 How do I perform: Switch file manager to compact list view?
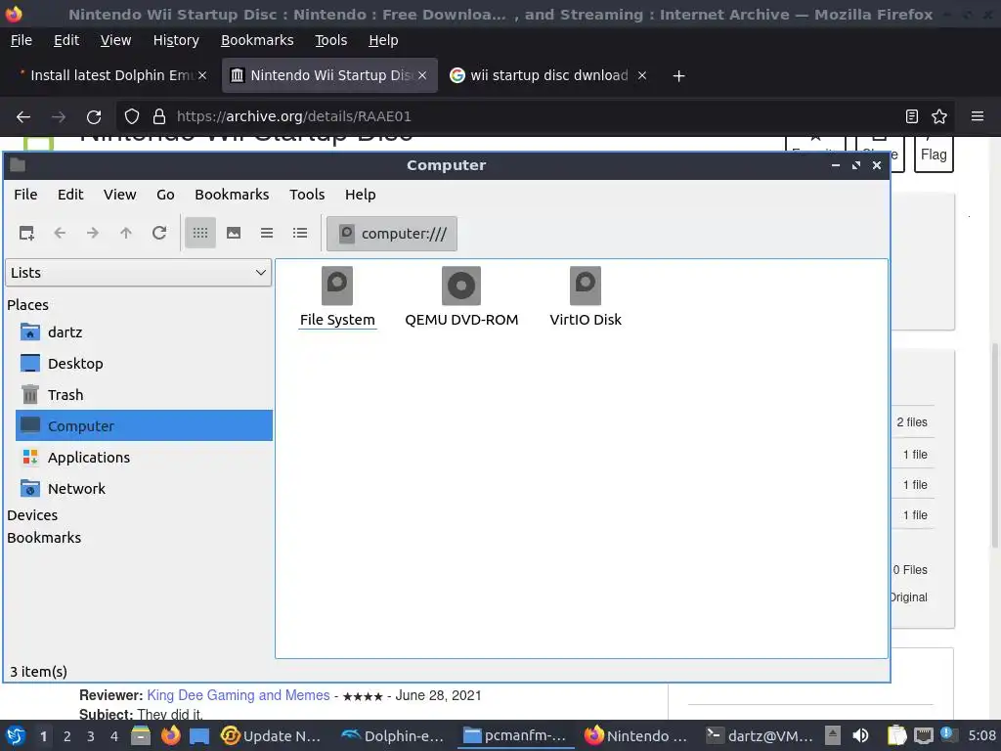point(267,233)
